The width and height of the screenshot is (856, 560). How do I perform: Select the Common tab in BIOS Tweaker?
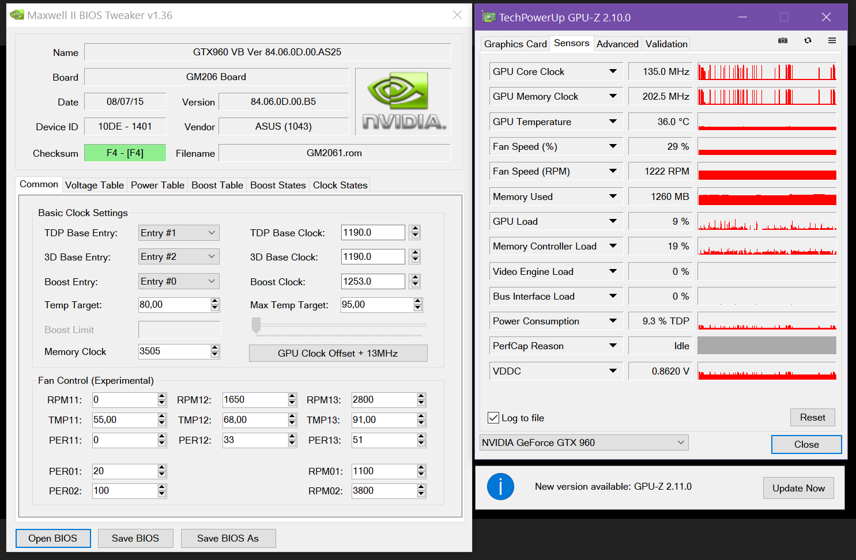point(39,184)
